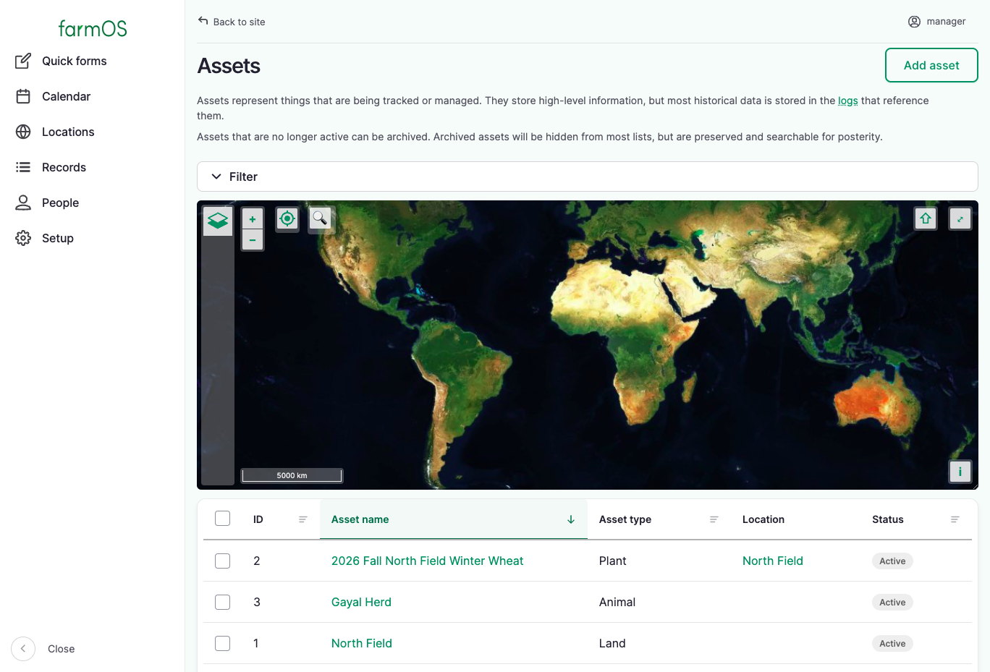This screenshot has height=672, width=990.
Task: Open the map search magnifier
Action: click(x=320, y=218)
